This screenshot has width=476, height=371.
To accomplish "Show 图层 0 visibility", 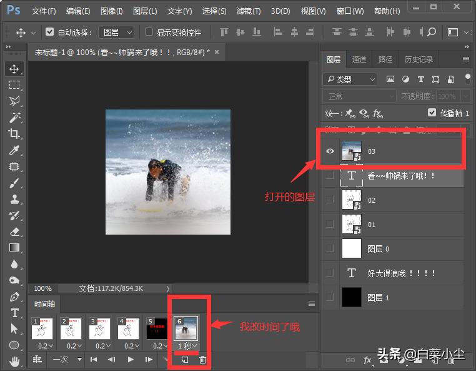I will (x=330, y=248).
